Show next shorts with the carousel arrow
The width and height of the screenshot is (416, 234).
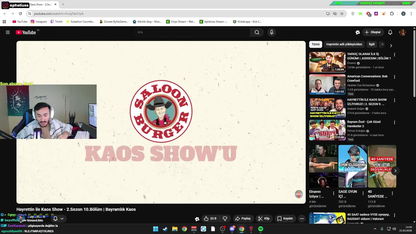[x=395, y=171]
